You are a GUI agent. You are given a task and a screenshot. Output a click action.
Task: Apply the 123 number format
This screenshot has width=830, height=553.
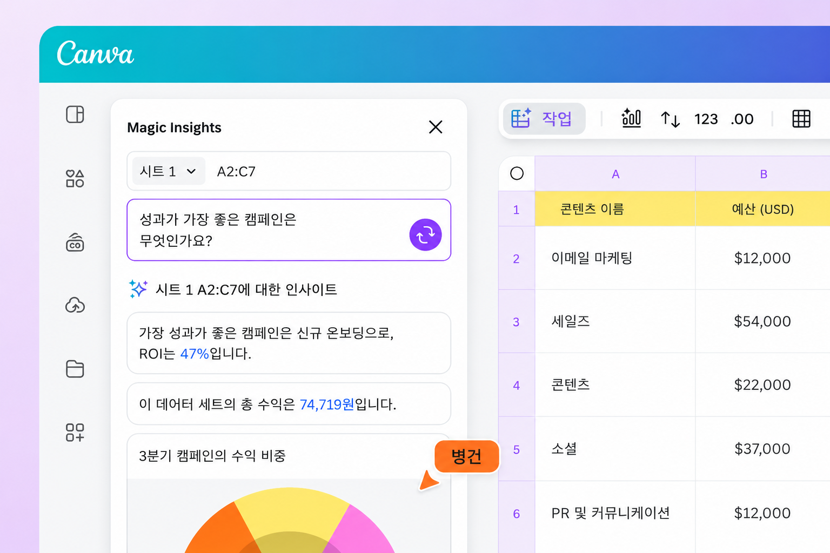[x=706, y=119]
